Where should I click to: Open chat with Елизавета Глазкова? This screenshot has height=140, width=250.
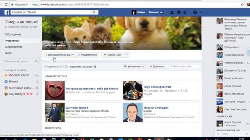(233, 70)
